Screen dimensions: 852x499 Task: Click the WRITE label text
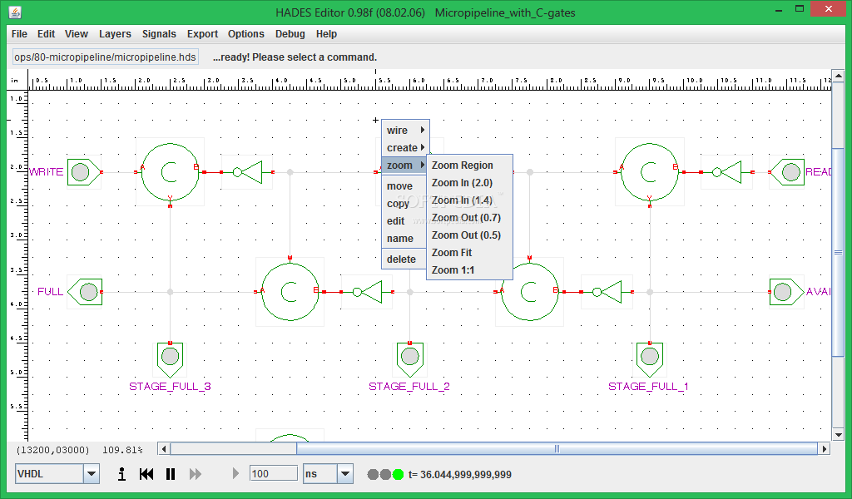(x=47, y=171)
